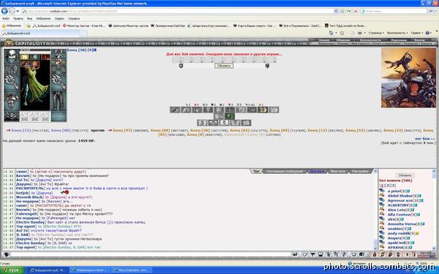Click the gold coin combat technique icon

coord(263,110)
